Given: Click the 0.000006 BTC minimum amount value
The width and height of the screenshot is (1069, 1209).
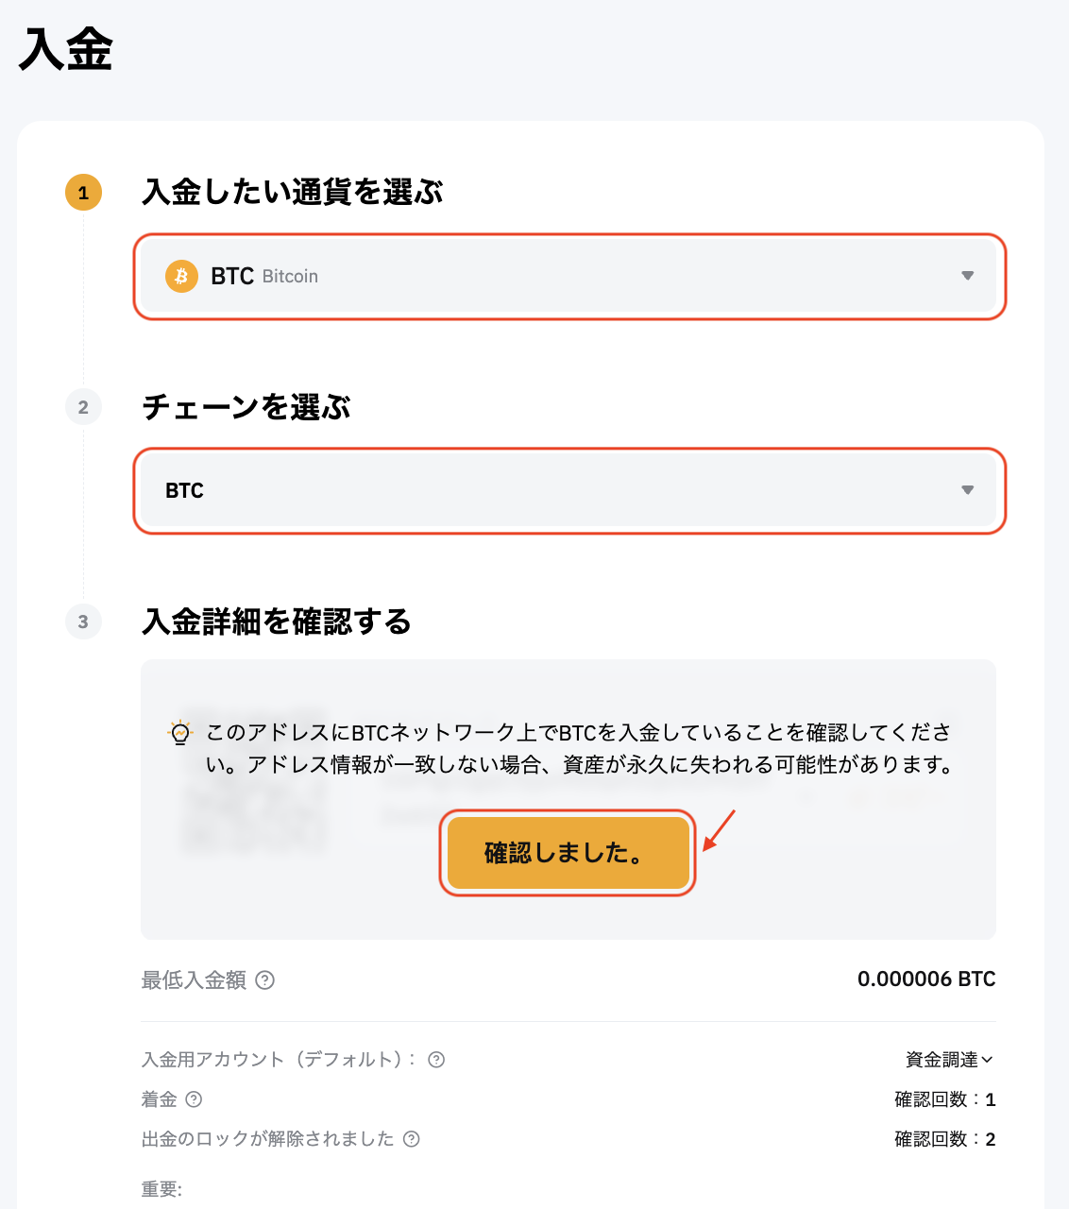Looking at the screenshot, I should tap(926, 979).
